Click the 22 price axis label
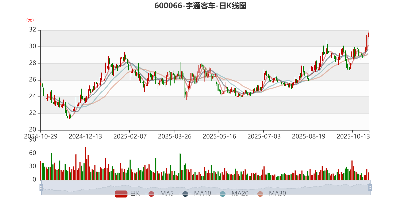 pos(33,113)
